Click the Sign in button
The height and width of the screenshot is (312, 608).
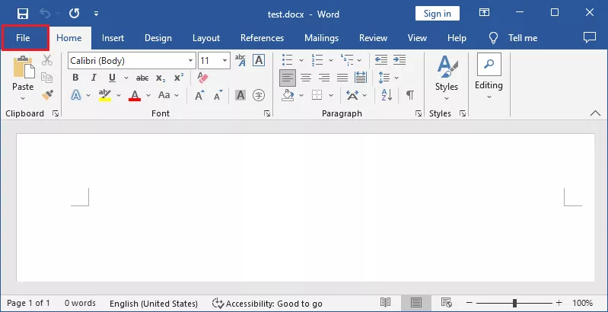pos(437,13)
